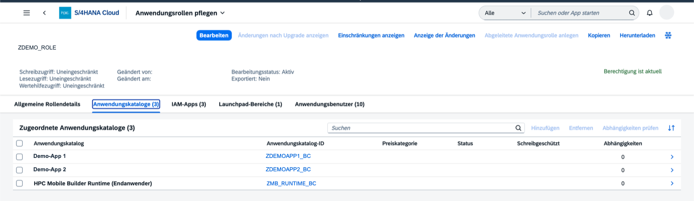
Task: Open details arrow for Demo-App 1
Action: (x=672, y=157)
